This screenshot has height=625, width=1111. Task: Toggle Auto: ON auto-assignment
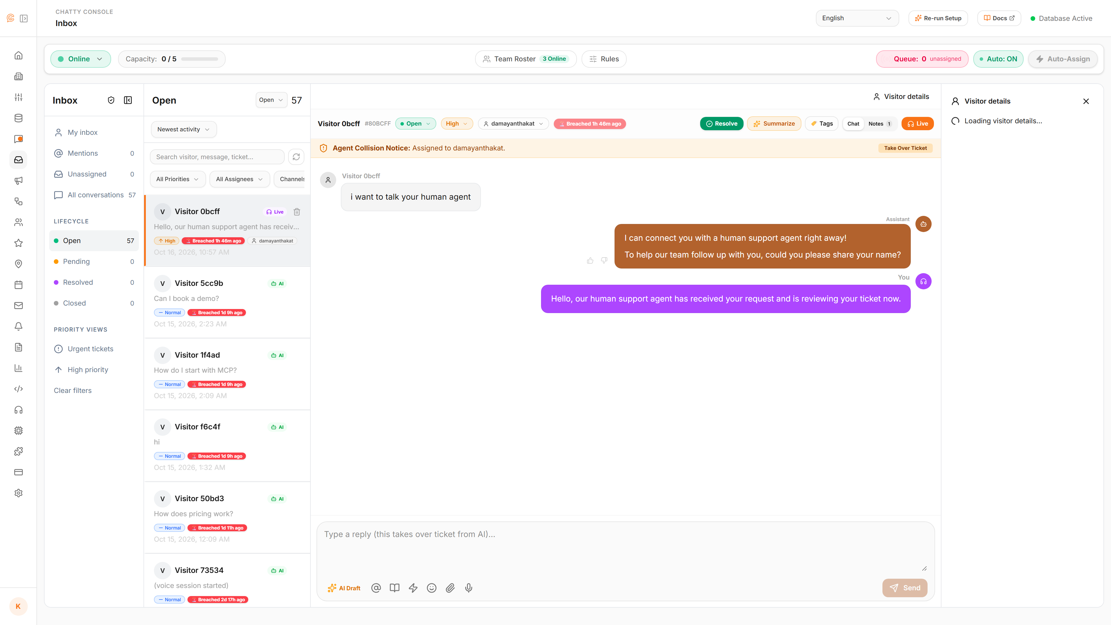point(998,59)
